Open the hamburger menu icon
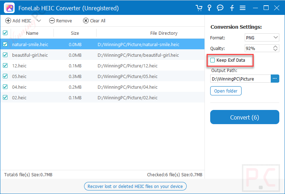 [243, 8]
